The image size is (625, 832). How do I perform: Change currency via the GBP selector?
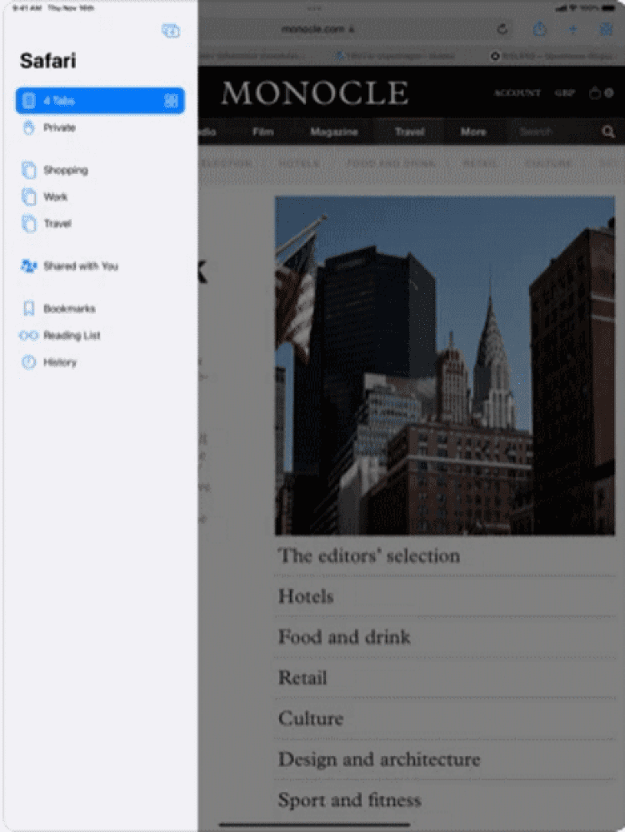(x=565, y=92)
